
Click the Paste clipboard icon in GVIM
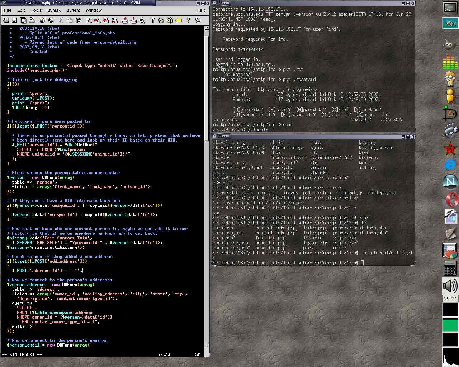pyautogui.click(x=79, y=20)
